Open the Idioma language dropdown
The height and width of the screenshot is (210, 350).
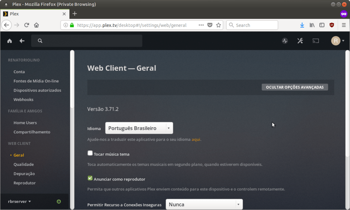[139, 128]
